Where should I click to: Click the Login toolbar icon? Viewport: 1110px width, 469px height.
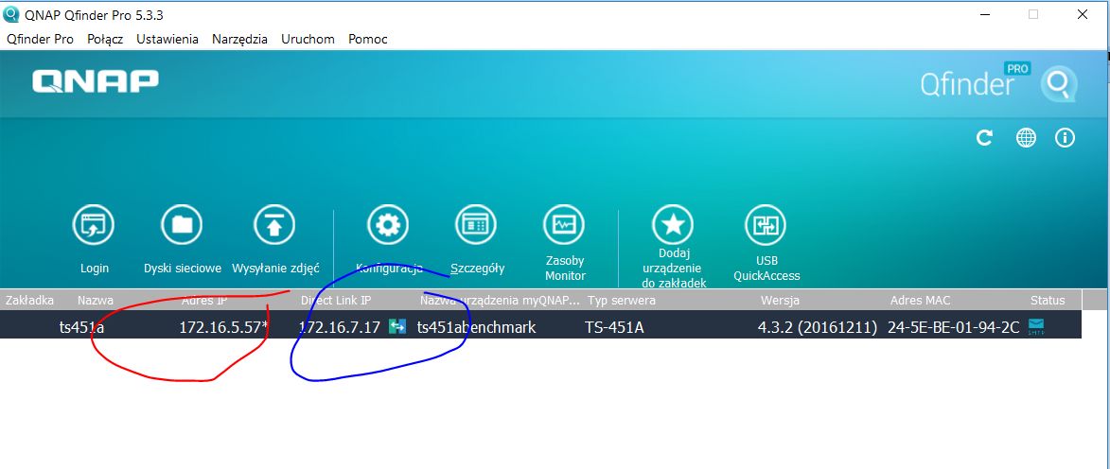pos(94,225)
